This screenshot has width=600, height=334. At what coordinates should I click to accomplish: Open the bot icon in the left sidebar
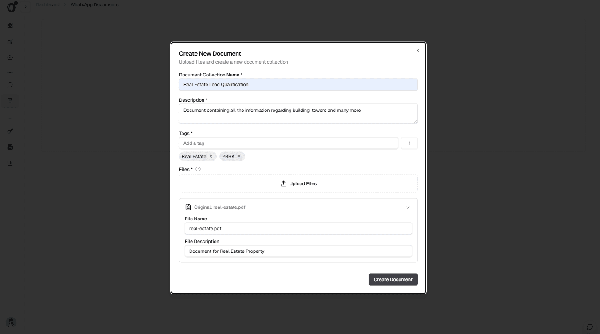(10, 57)
